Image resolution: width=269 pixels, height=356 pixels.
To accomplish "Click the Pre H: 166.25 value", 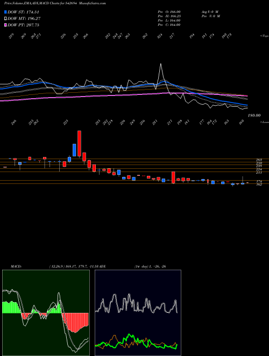I will 169,16.
